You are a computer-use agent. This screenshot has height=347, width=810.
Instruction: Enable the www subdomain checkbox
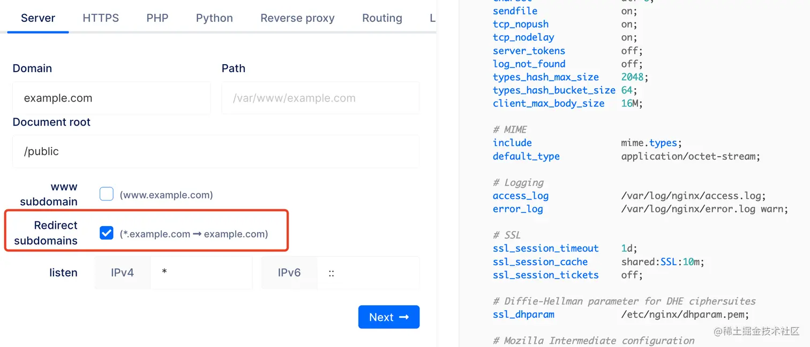coord(106,194)
